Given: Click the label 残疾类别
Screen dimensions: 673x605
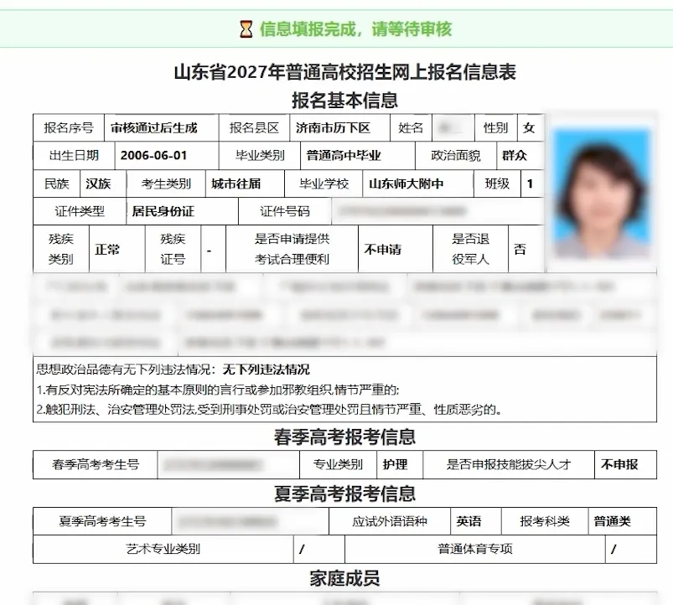Looking at the screenshot, I should [60, 249].
